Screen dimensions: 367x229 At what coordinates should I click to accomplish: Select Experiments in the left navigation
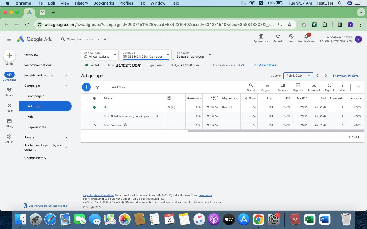click(37, 127)
